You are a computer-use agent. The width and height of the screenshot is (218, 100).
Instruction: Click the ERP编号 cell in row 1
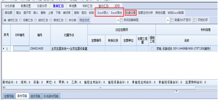tap(21, 49)
